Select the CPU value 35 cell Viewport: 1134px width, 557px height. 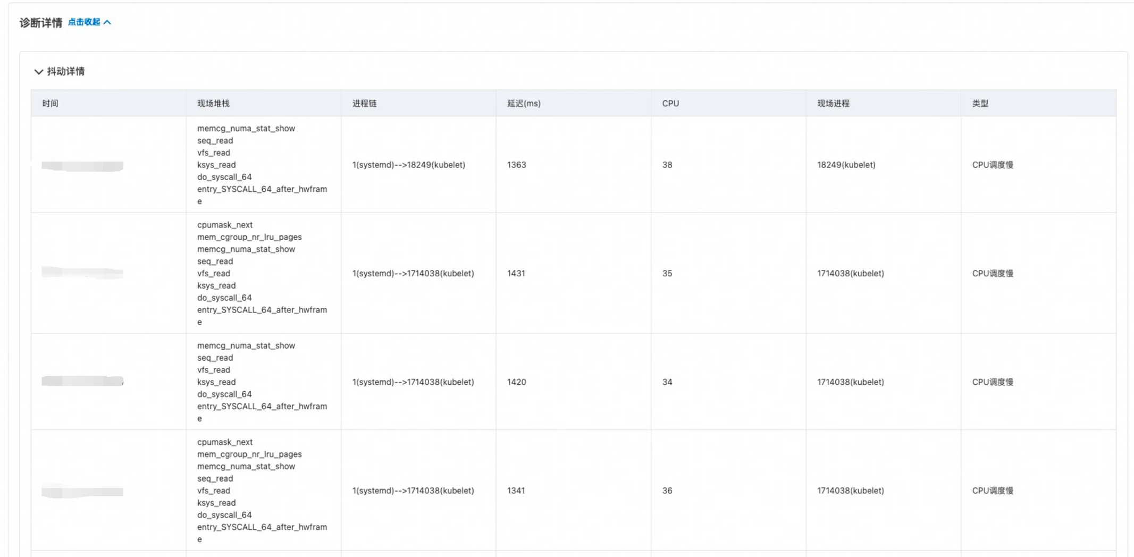click(x=667, y=273)
